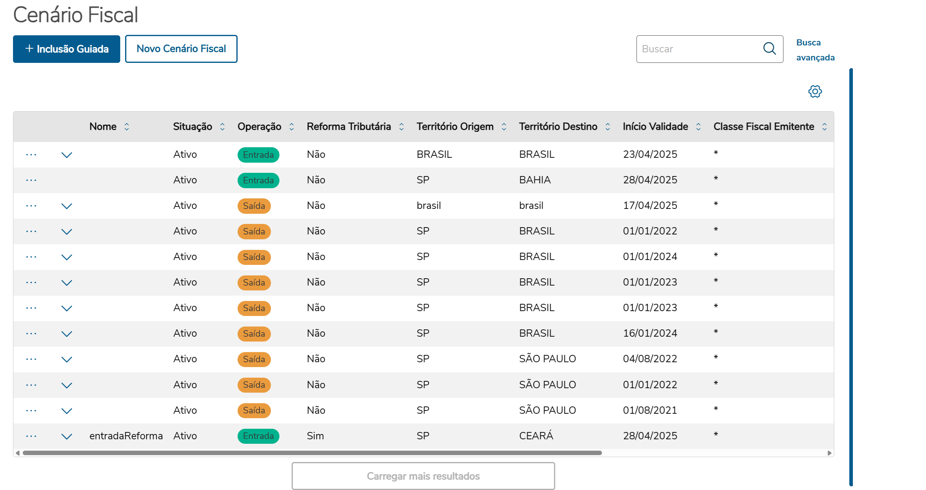
Task: Sort by Operação column arrows
Action: click(292, 127)
